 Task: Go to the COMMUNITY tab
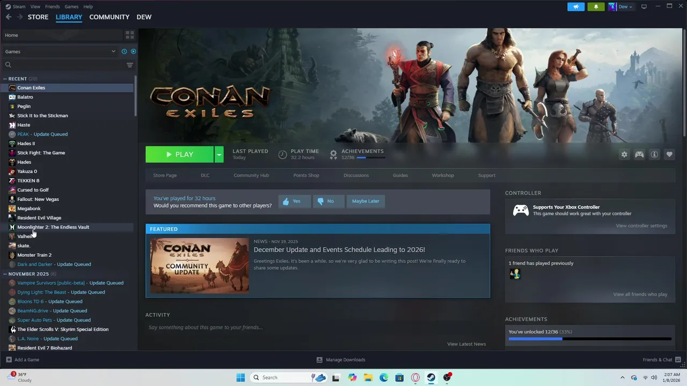(x=109, y=17)
